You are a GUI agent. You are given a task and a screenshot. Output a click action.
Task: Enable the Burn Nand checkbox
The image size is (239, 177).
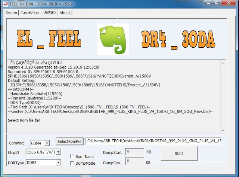[x=72, y=157]
